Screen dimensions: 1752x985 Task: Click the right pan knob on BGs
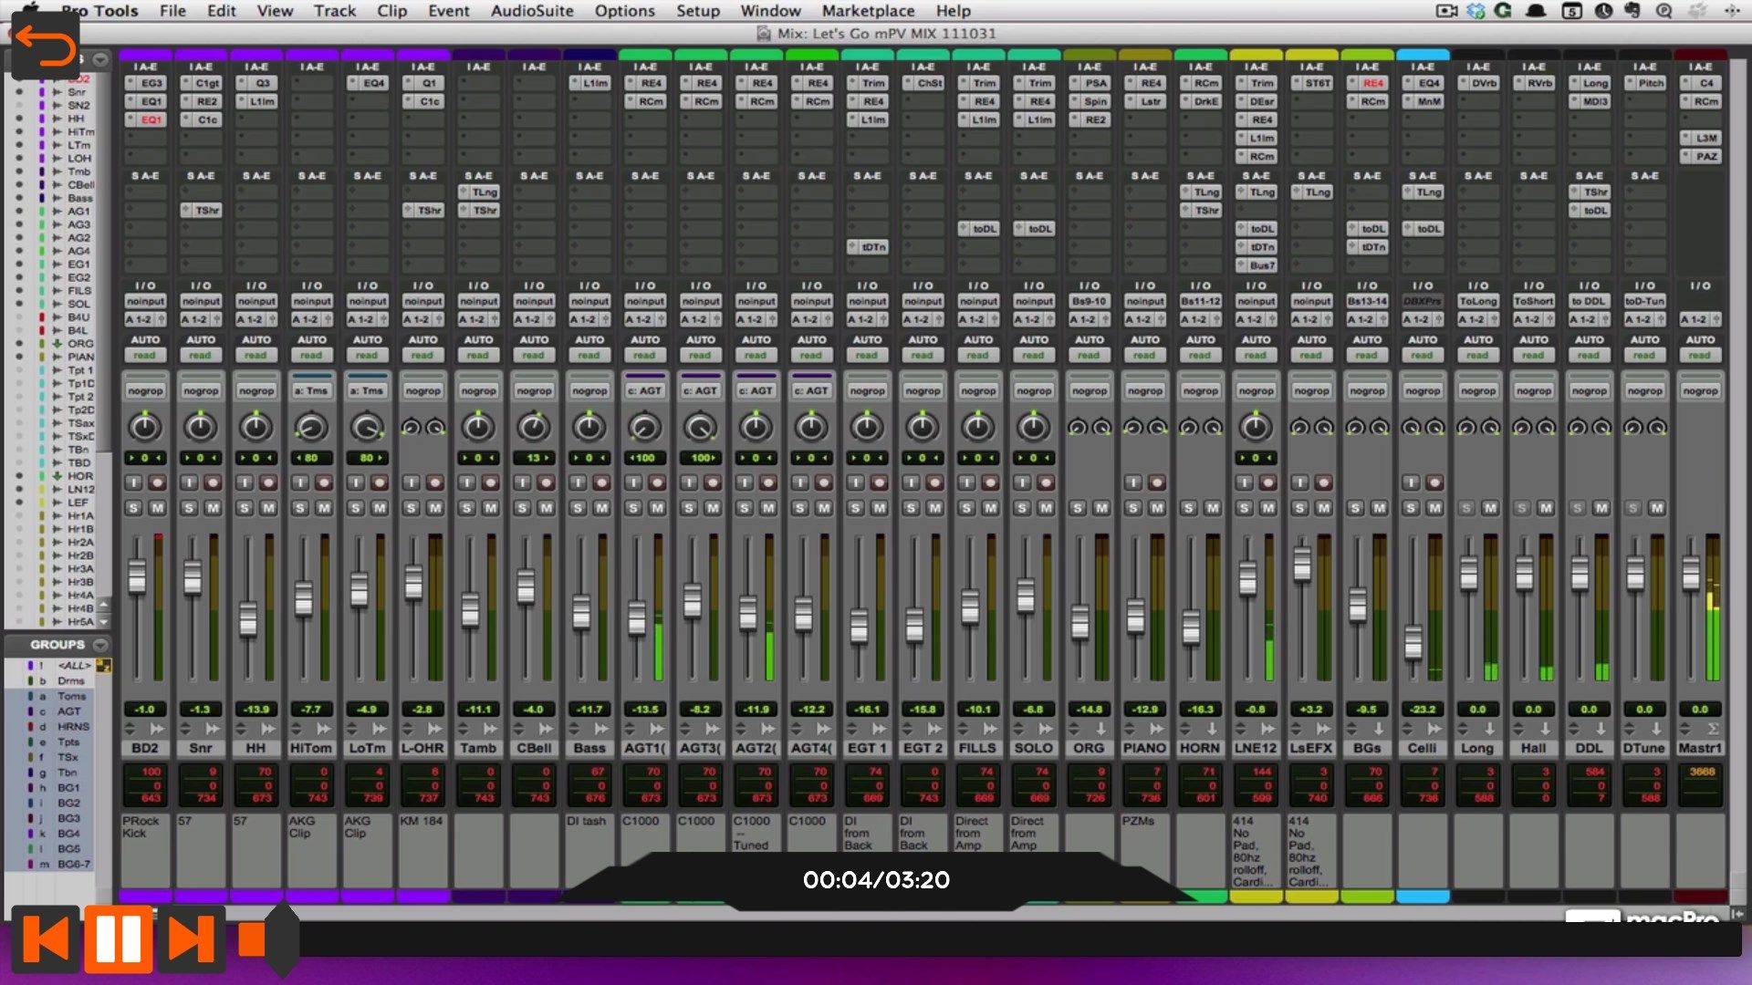pos(1380,427)
